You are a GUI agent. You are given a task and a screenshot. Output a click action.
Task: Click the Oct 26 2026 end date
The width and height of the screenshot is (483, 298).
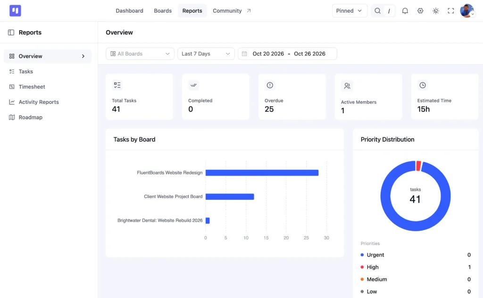309,54
